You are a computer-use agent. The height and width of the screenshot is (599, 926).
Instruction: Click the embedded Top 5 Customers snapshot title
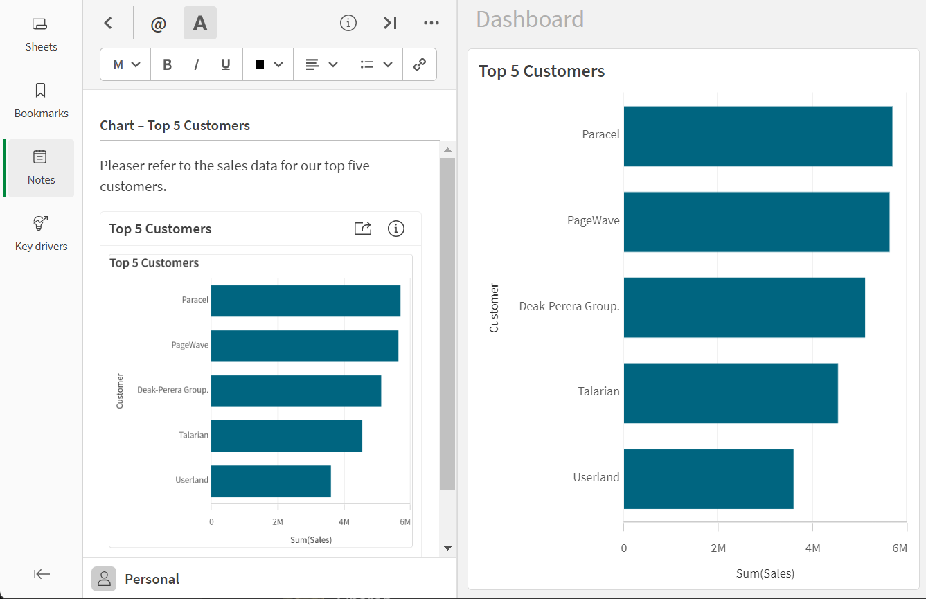160,229
